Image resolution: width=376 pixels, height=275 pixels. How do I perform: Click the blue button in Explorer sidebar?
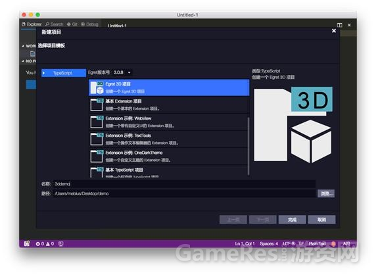(31, 84)
